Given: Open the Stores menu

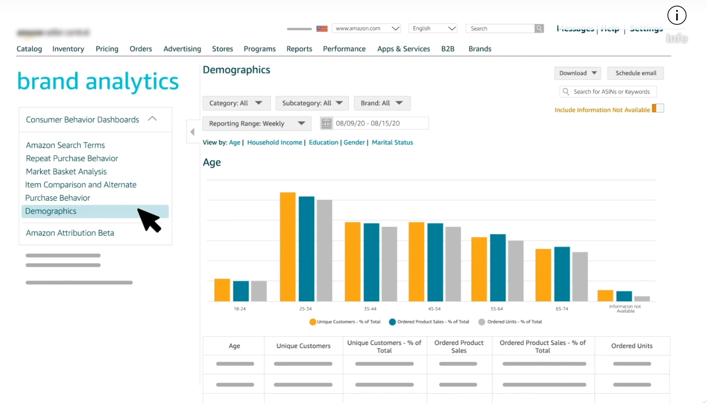Looking at the screenshot, I should coord(223,49).
